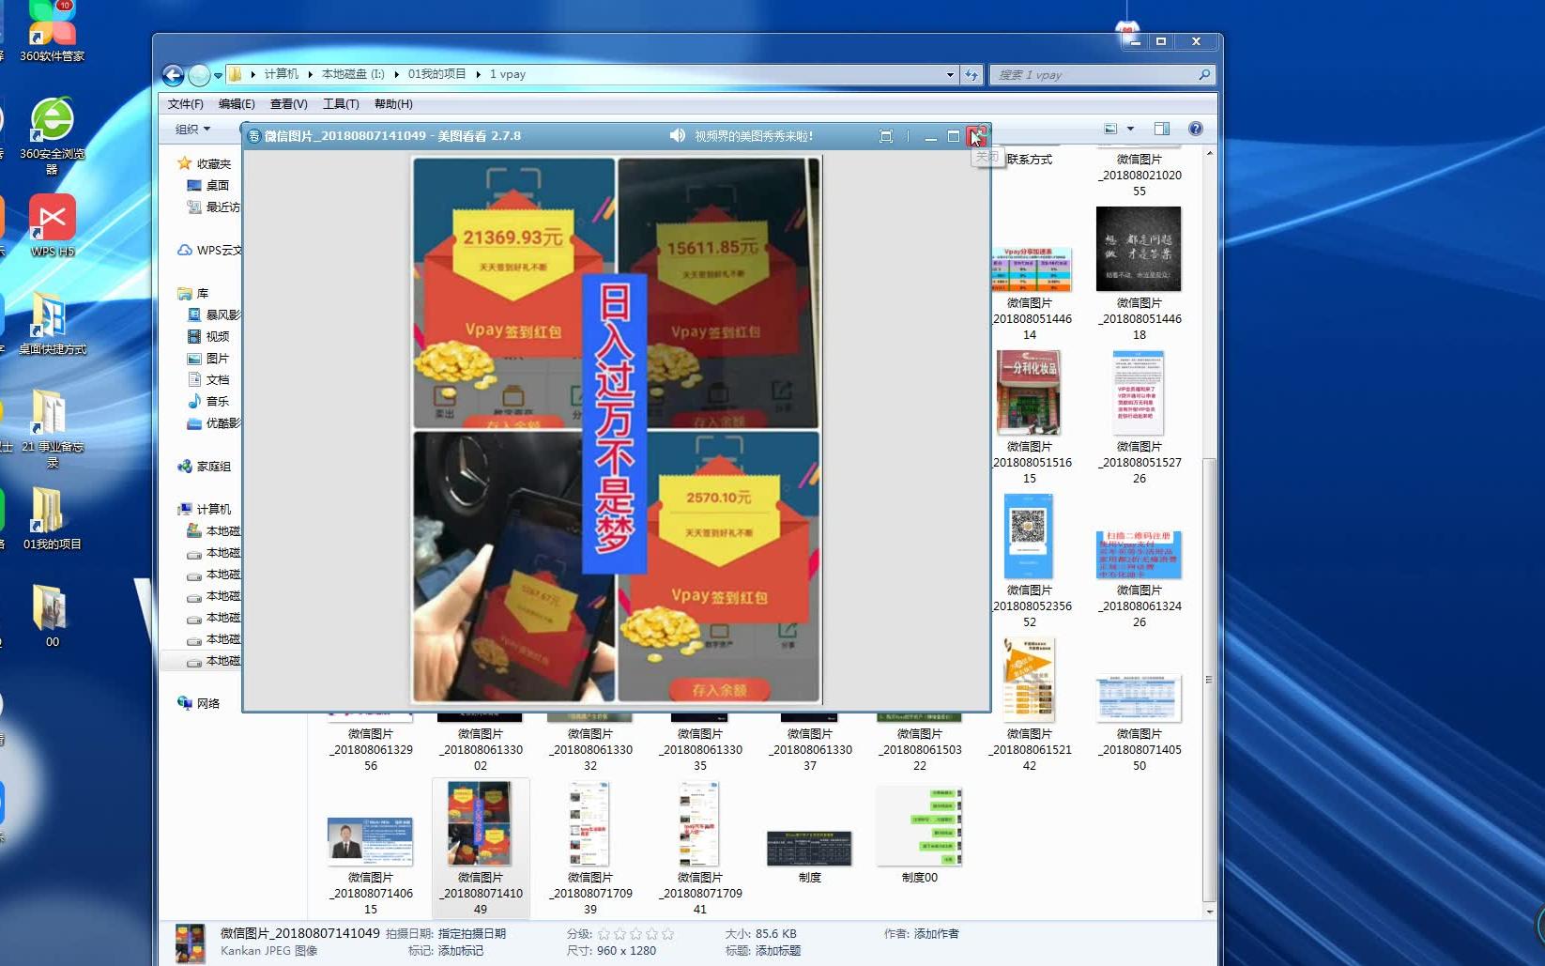
Task: Select thumbnail 微信图片_20180807170941
Action: [x=699, y=823]
